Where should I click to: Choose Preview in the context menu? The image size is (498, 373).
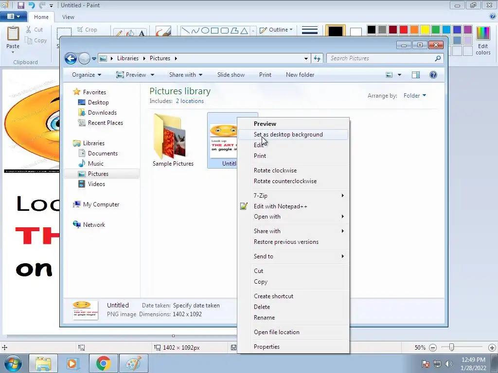tap(293, 124)
